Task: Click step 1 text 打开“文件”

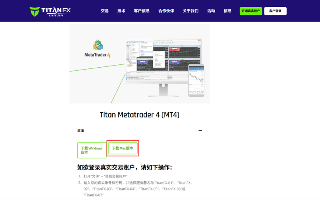Action: [106, 176]
